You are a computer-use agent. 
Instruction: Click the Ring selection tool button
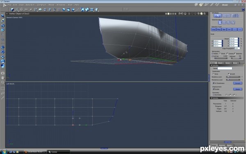219,30
